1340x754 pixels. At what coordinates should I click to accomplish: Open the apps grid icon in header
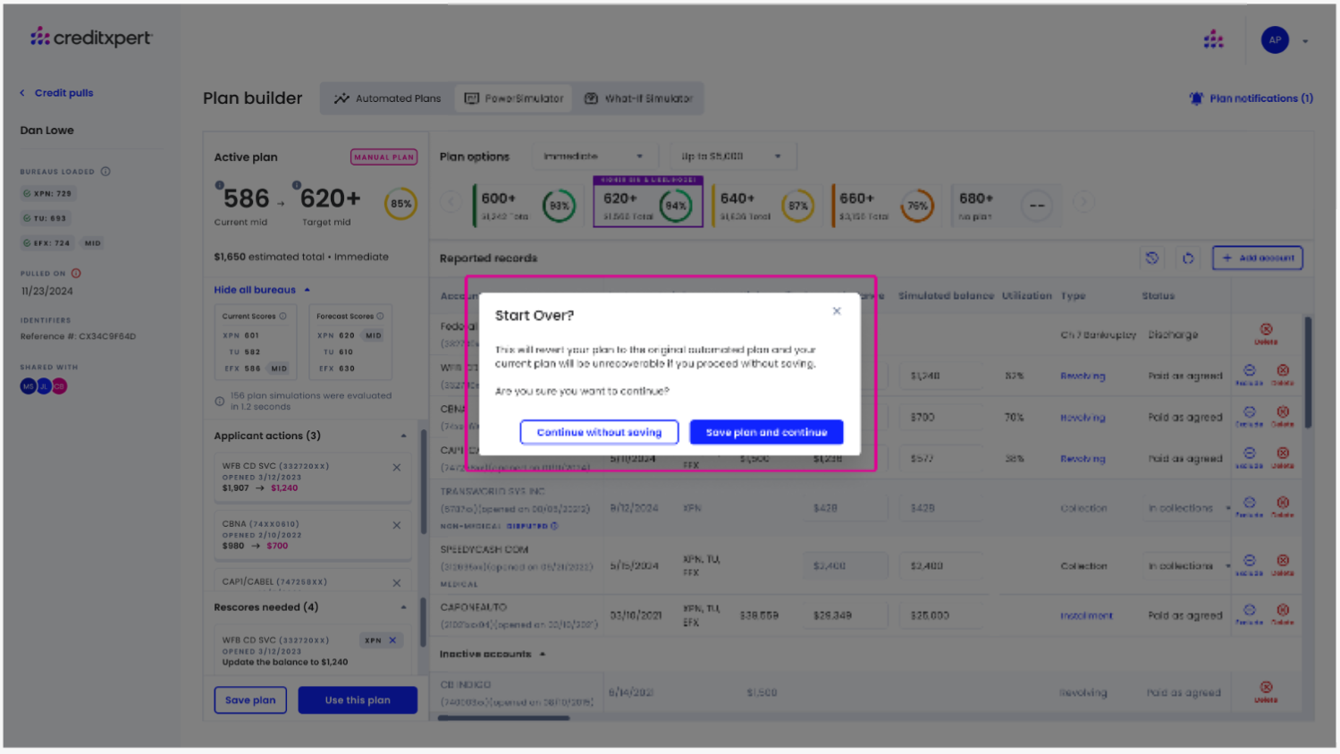click(1213, 39)
